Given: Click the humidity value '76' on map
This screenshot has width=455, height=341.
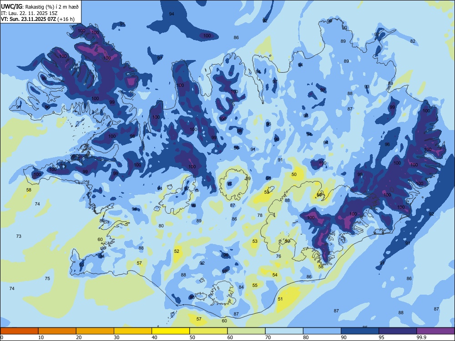Looking at the screenshot, I should point(278,256).
